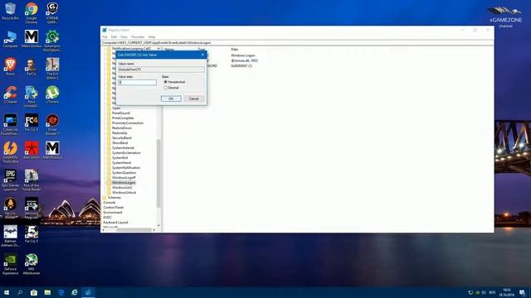
Task: Click the Data column header
Action: coord(234,50)
